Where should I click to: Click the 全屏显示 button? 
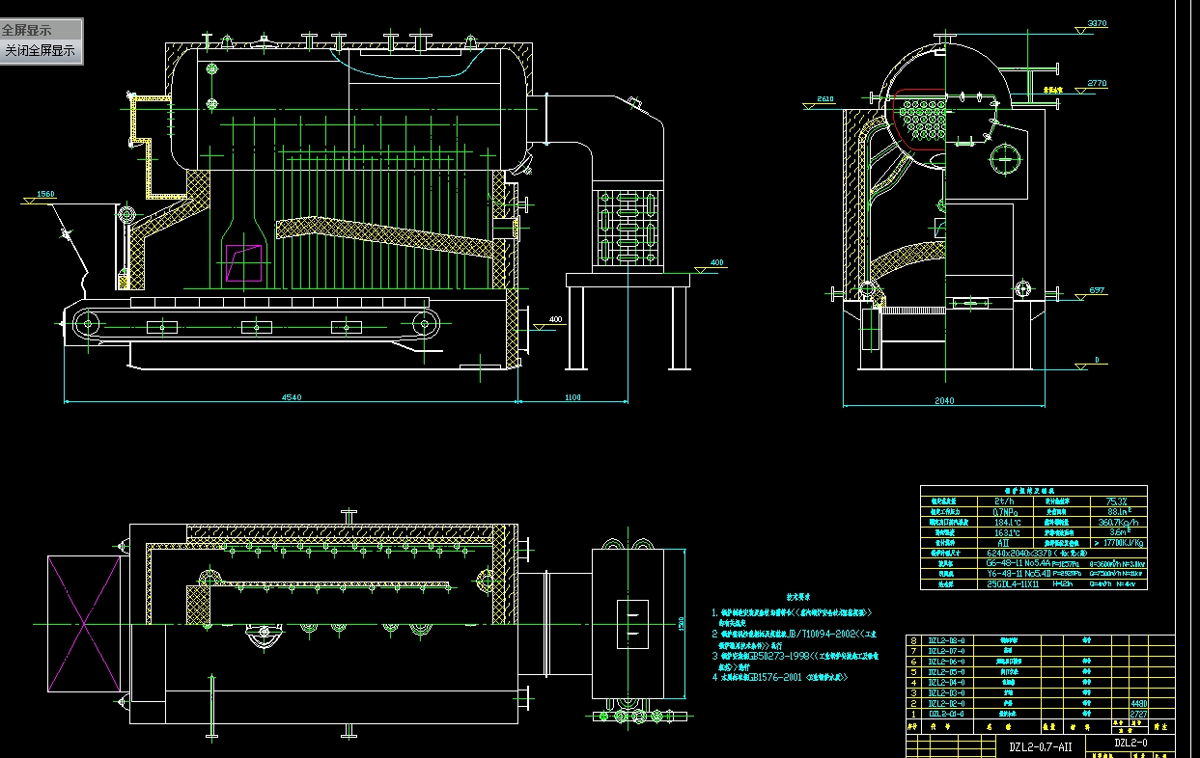tap(27, 29)
